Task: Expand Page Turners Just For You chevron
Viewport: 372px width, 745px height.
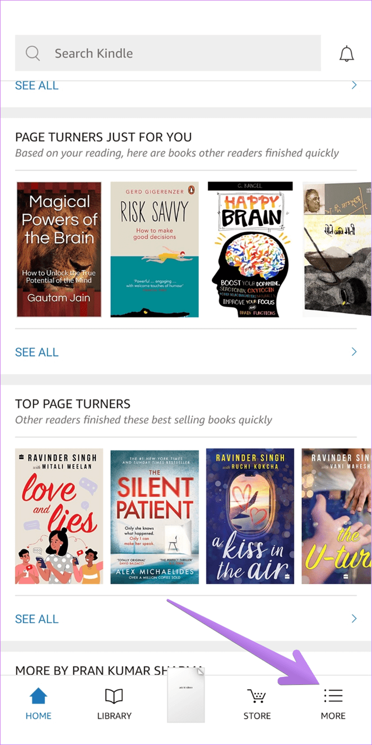Action: click(354, 352)
